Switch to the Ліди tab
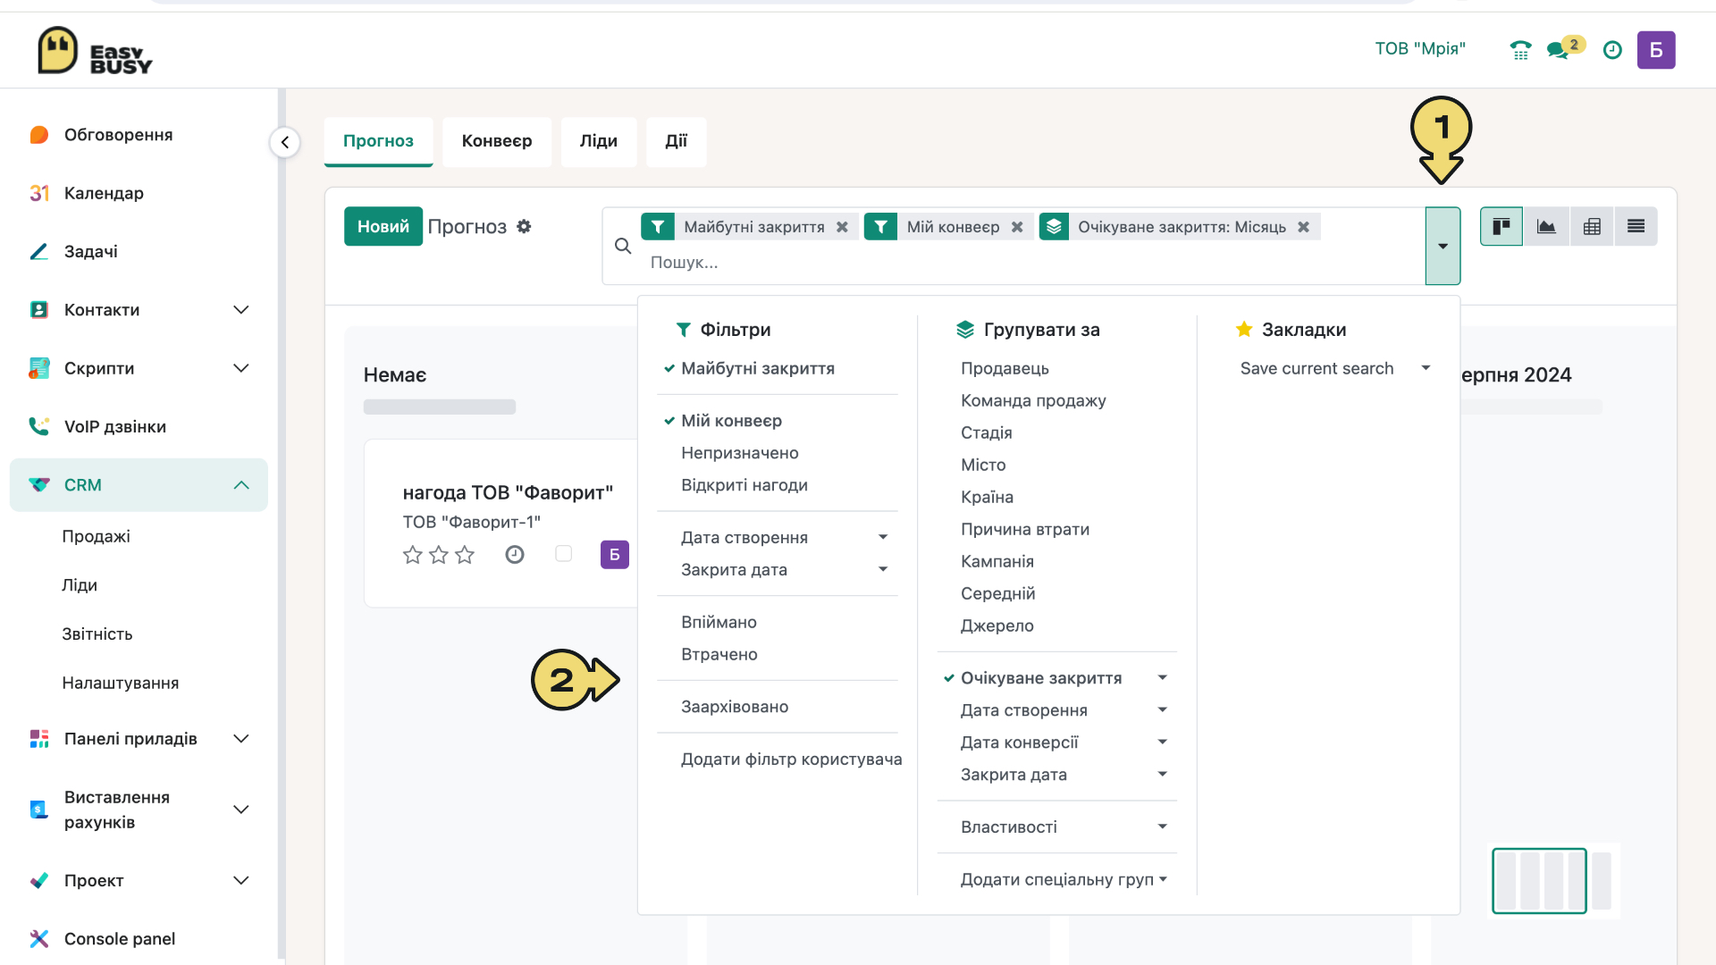 pyautogui.click(x=599, y=141)
